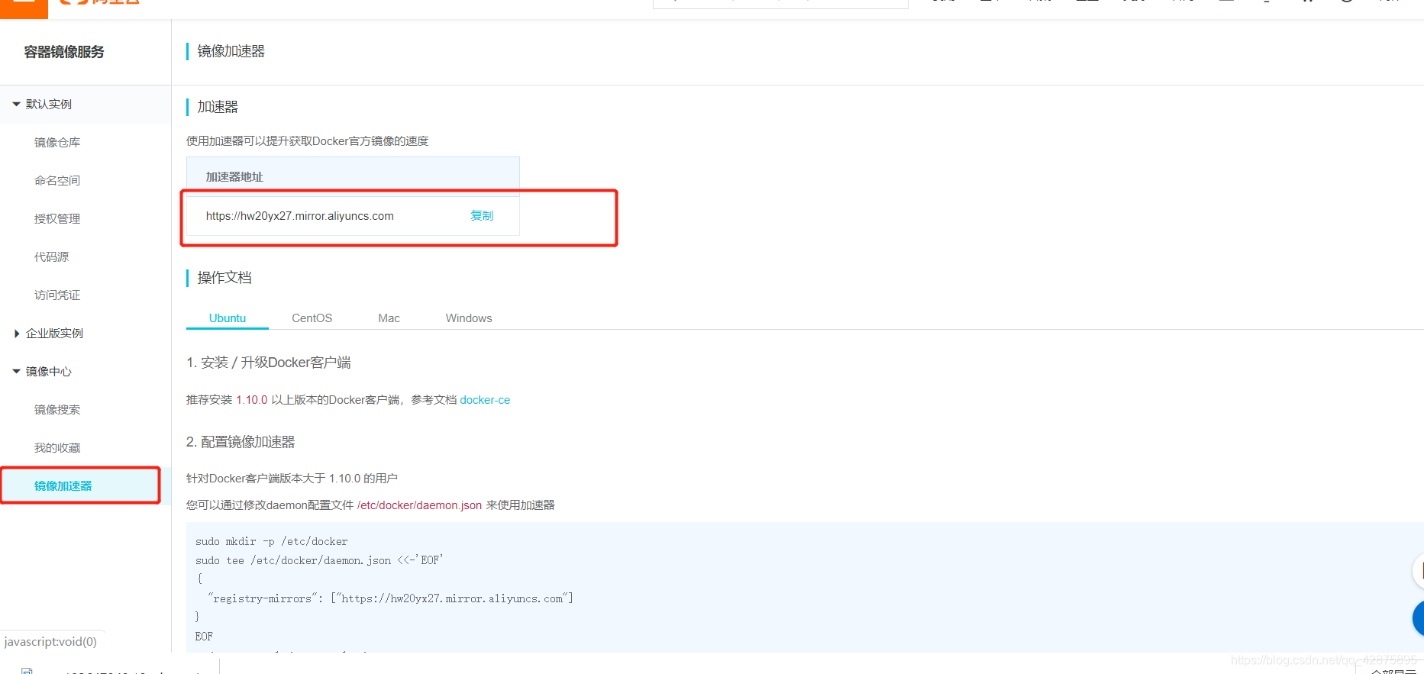Switch to the Mac tab
Image resolution: width=1424 pixels, height=674 pixels.
(389, 318)
